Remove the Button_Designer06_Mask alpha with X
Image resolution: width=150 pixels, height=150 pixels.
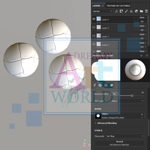142,114
